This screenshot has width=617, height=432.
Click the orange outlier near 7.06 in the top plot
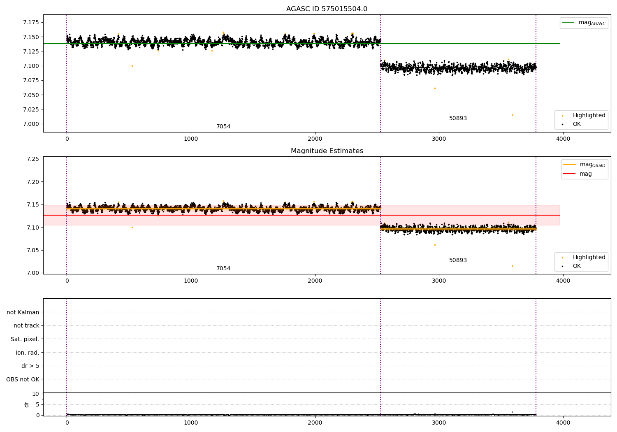pos(435,88)
